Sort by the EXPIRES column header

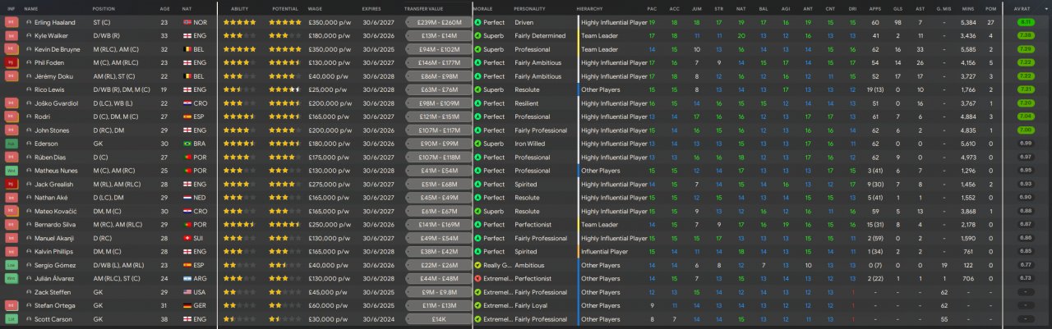coord(371,8)
